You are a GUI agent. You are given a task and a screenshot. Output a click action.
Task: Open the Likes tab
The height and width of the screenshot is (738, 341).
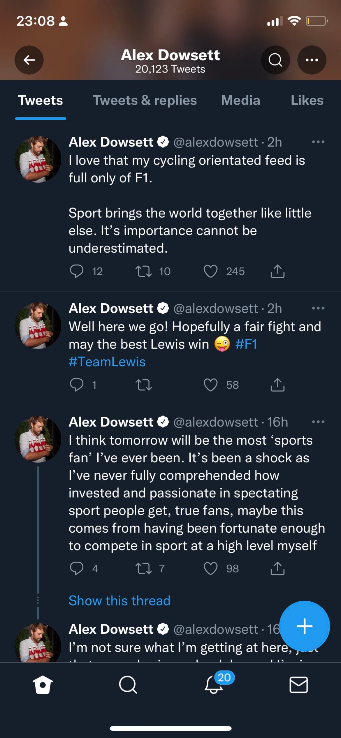click(x=307, y=101)
